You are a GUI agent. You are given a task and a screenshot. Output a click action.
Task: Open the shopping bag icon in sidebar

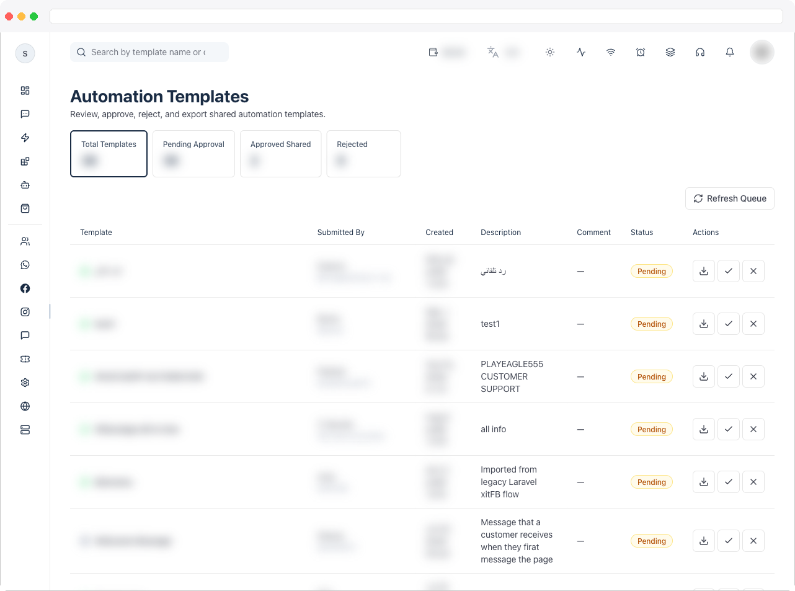25,208
